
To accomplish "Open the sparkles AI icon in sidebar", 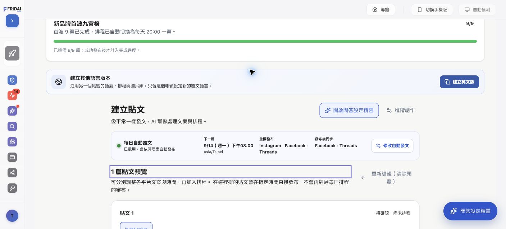I will 12,111.
